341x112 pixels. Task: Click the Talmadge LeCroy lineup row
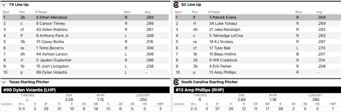pyautogui.click(x=257, y=36)
